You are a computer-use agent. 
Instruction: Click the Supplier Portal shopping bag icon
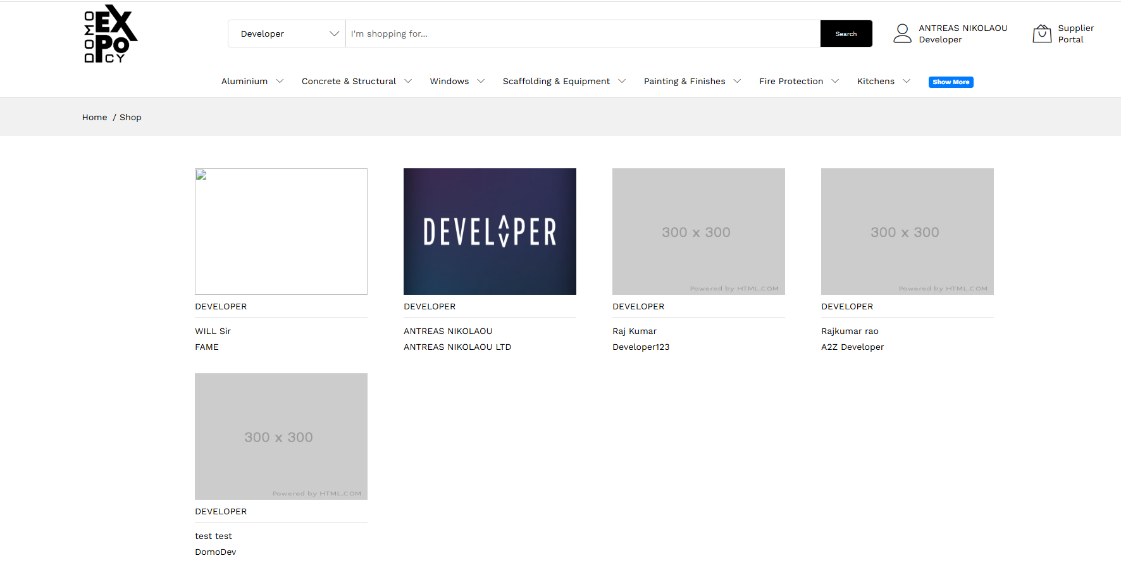click(1042, 34)
